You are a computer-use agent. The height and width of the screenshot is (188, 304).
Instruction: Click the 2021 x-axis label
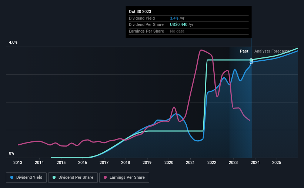pyautogui.click(x=190, y=162)
